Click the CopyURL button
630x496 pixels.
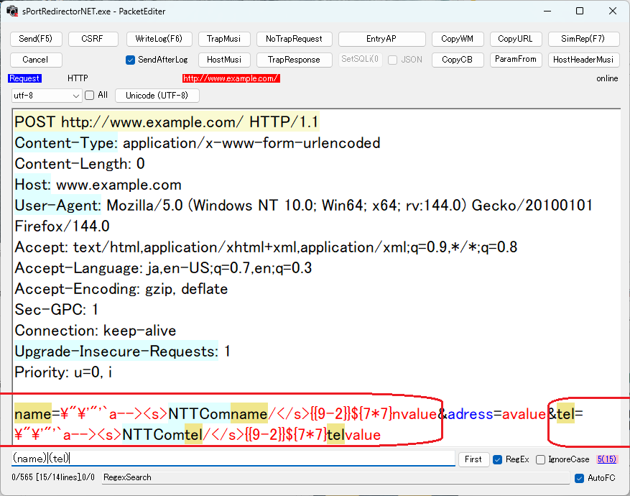coord(515,39)
